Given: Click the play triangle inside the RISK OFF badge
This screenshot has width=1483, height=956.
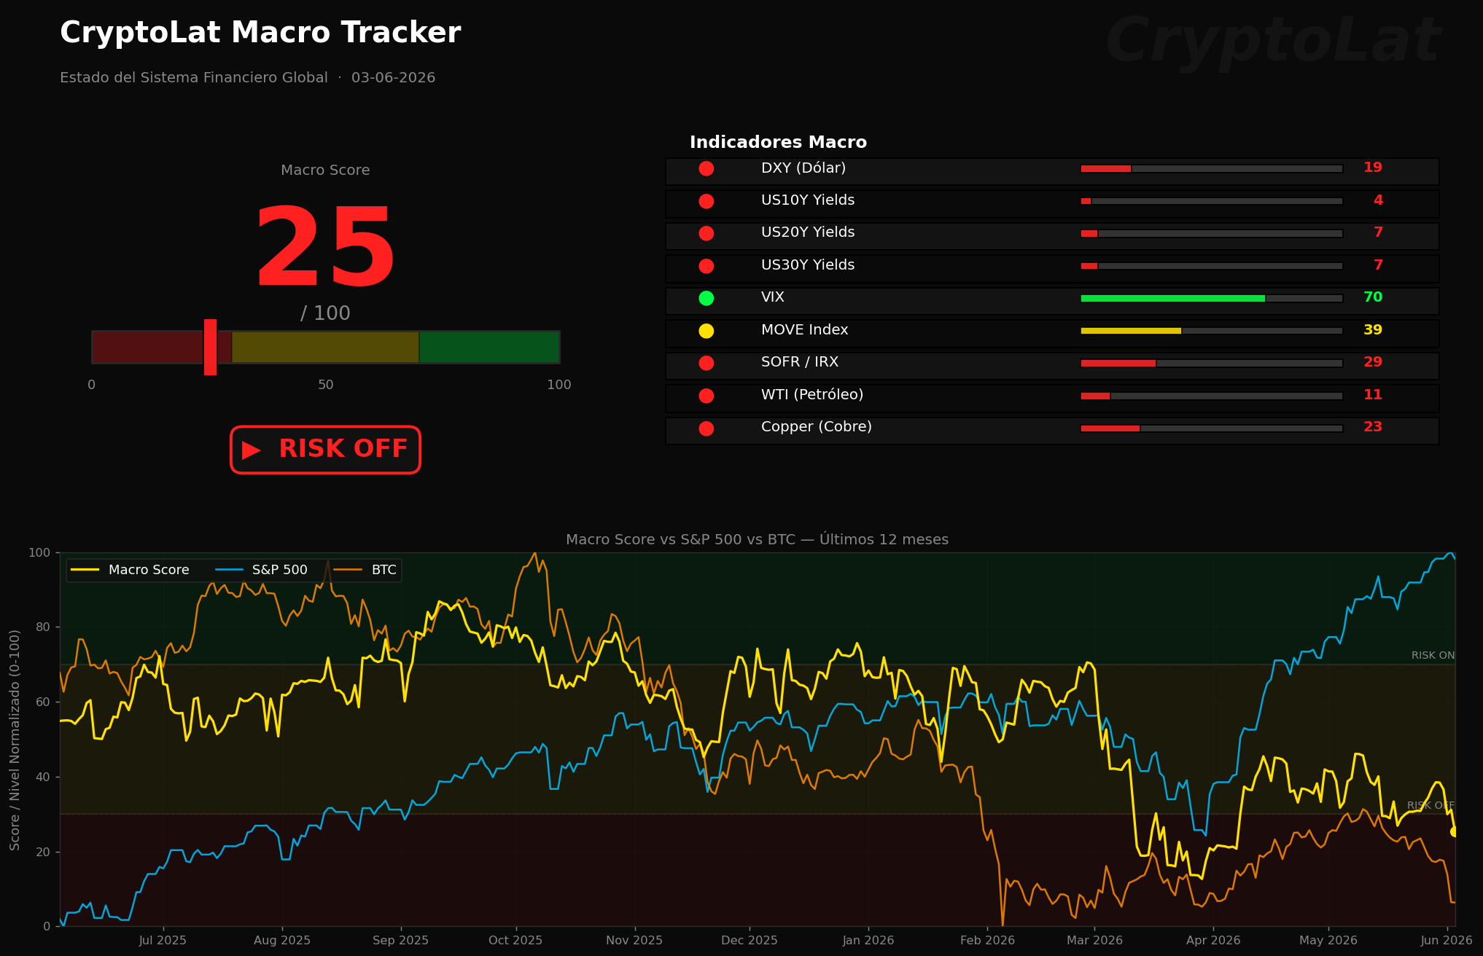Looking at the screenshot, I should 251,450.
